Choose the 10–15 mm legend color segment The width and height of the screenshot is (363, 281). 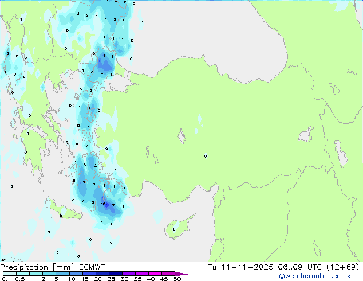(76, 274)
